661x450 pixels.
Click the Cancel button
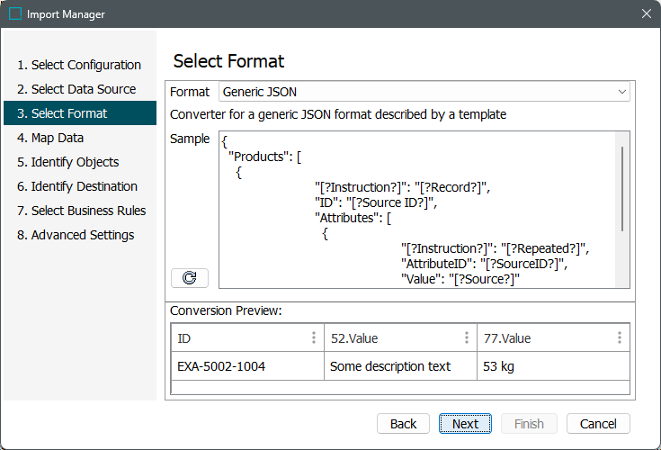pos(598,424)
